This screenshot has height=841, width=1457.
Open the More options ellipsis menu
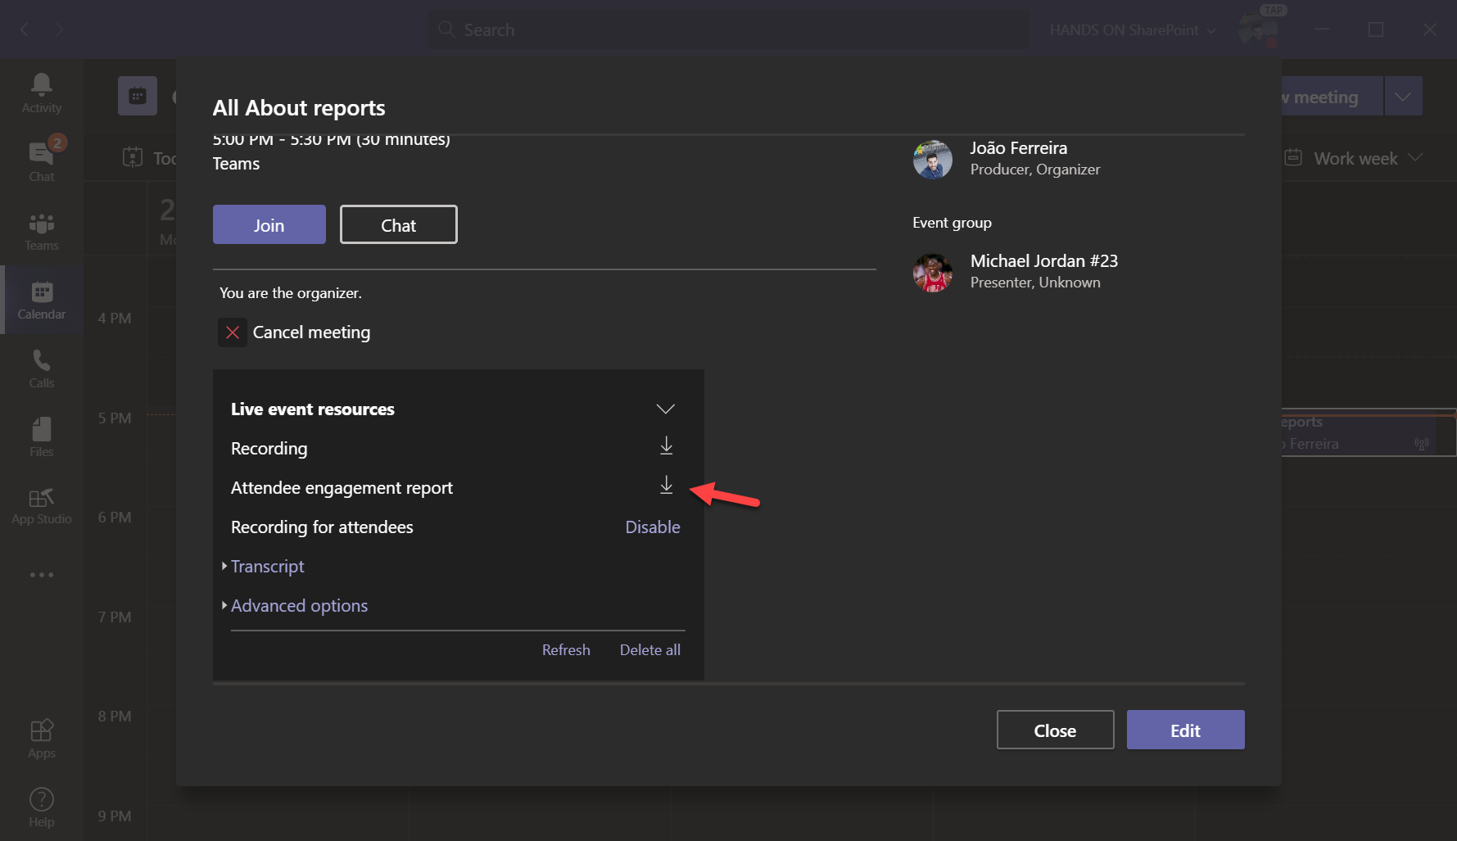[41, 574]
